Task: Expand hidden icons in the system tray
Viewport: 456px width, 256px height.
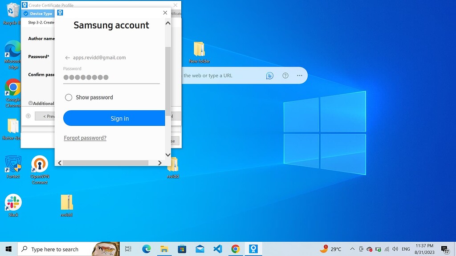Action: pos(351,249)
